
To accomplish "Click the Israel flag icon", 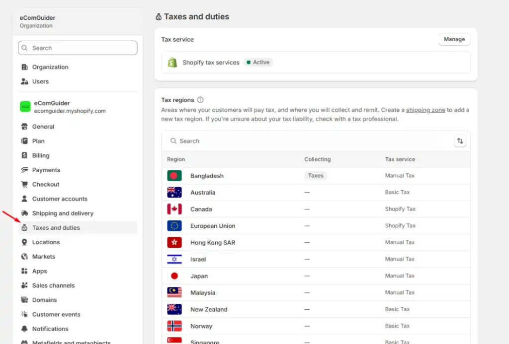I will [174, 259].
